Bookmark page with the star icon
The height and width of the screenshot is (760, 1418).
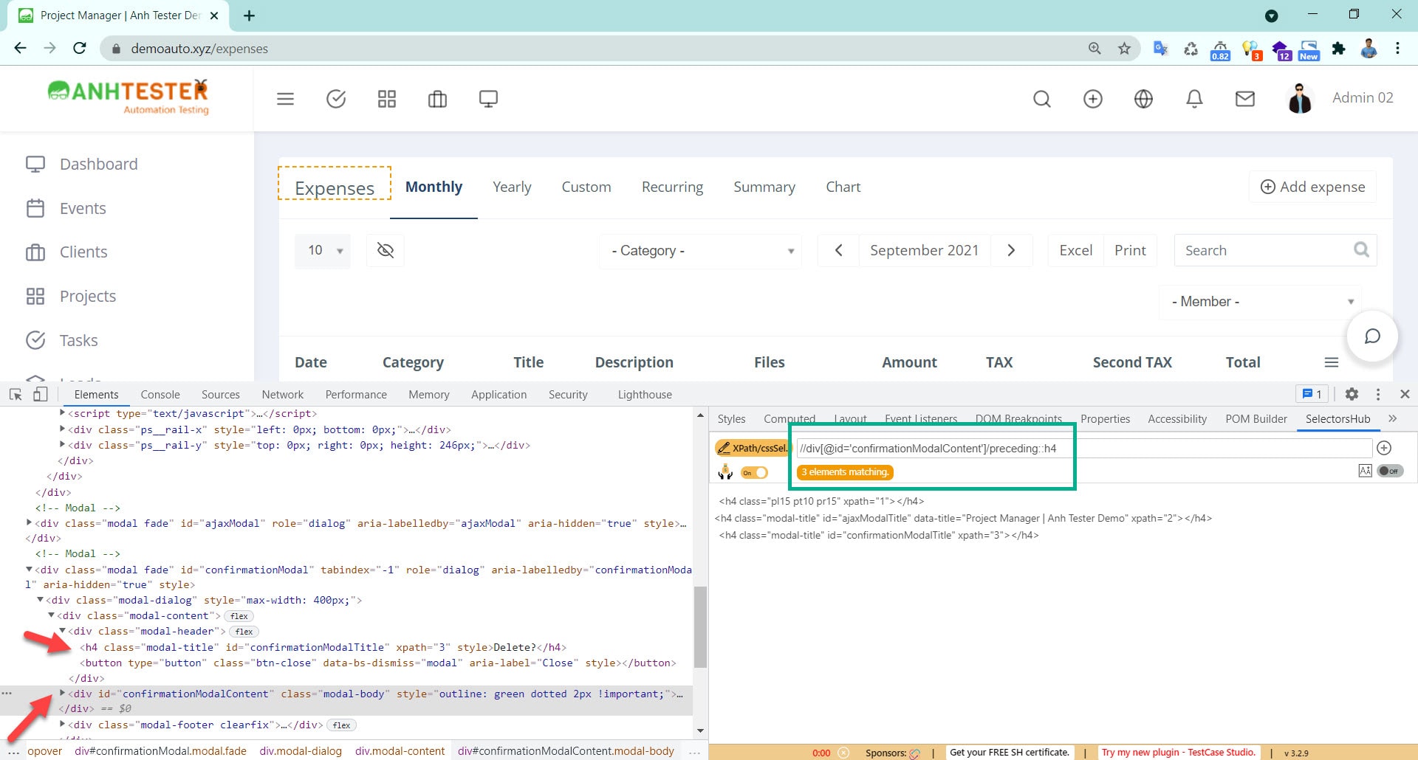pyautogui.click(x=1124, y=49)
